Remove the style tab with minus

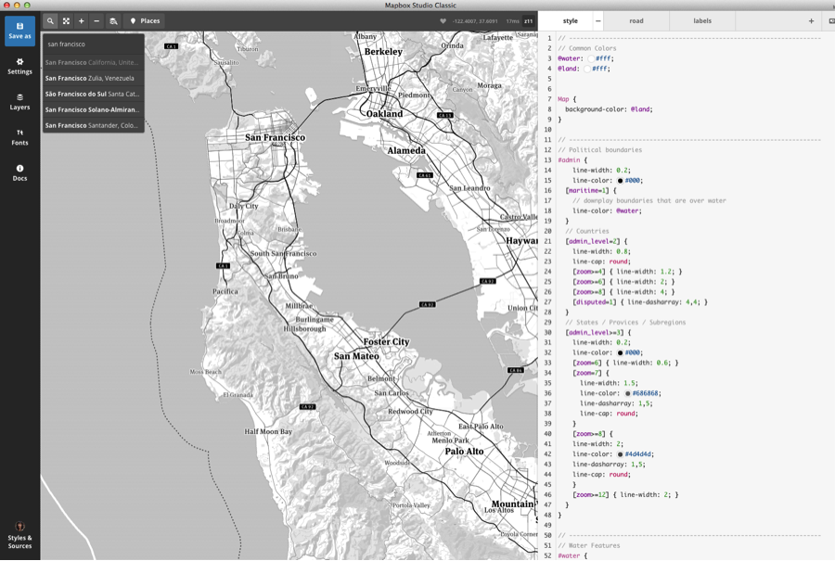(597, 20)
